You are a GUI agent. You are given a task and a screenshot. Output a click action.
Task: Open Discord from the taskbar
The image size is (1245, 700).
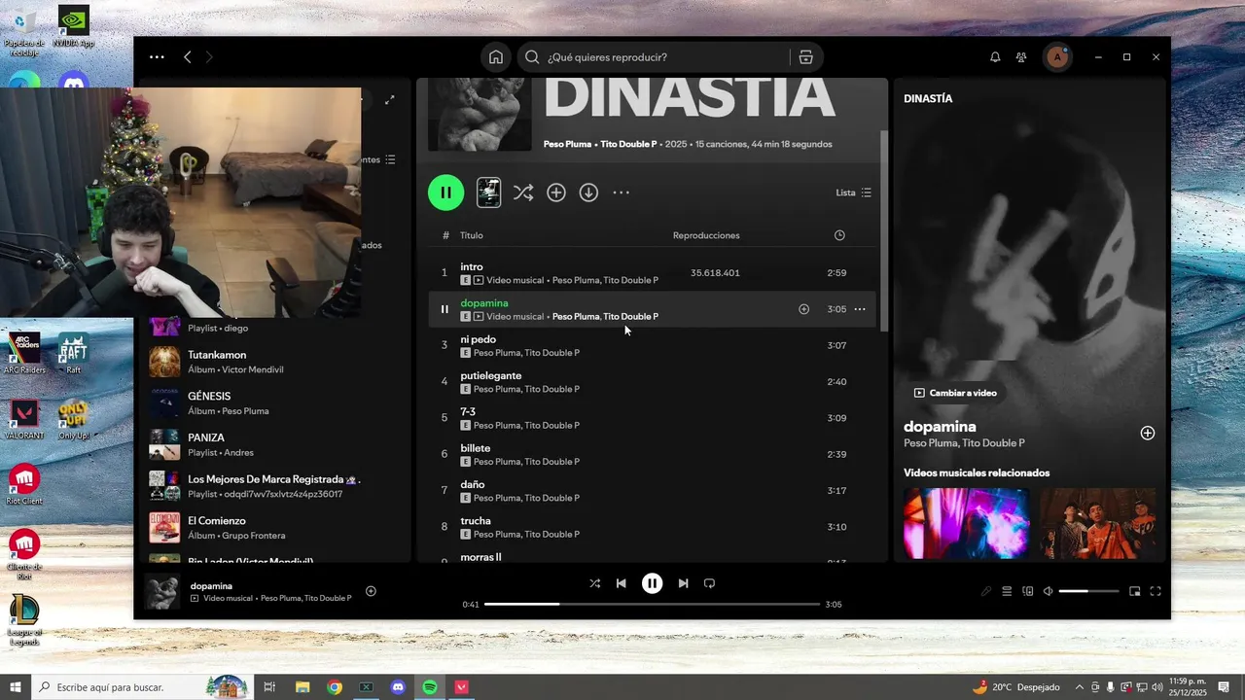pos(398,687)
